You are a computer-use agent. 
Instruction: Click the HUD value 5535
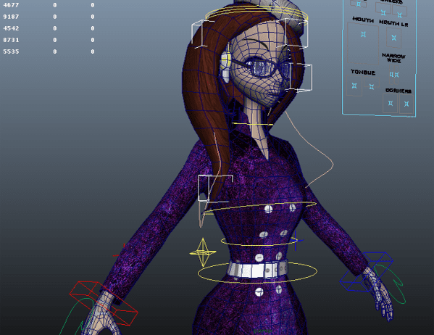[x=11, y=51]
